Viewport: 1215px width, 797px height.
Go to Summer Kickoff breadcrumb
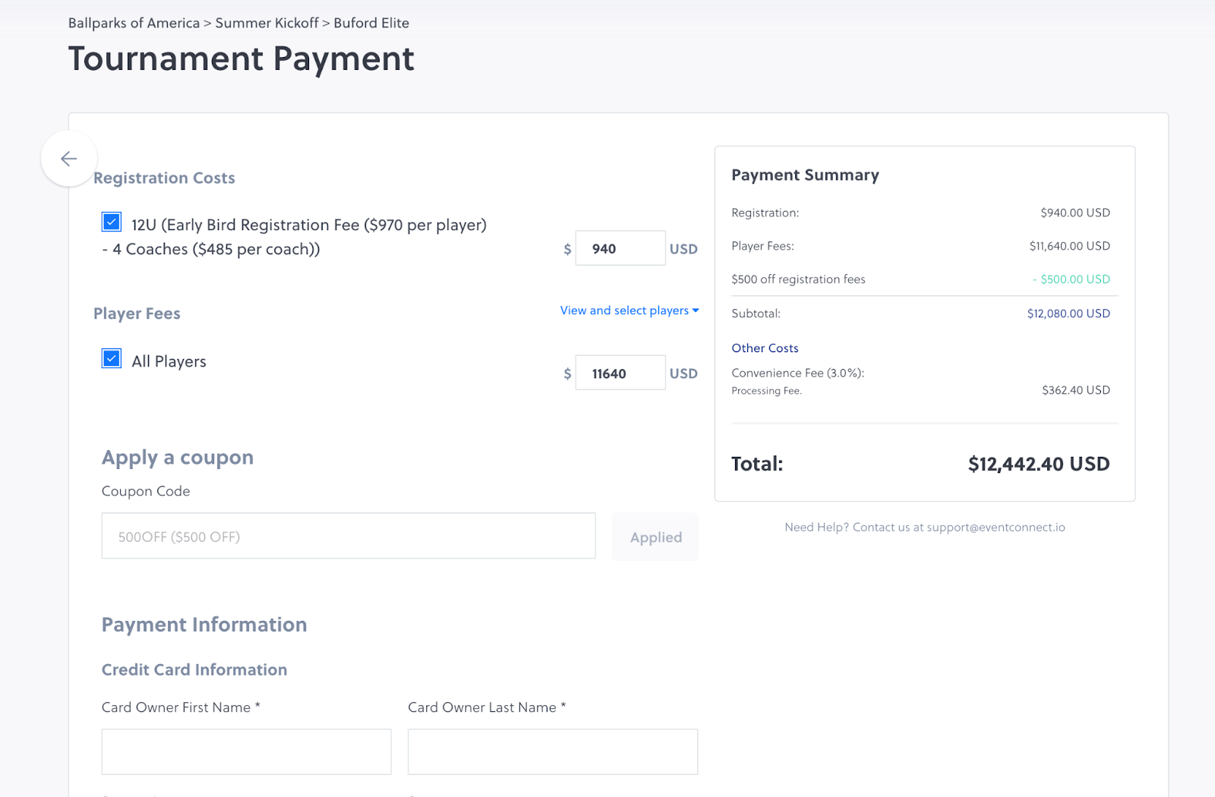pos(267,23)
